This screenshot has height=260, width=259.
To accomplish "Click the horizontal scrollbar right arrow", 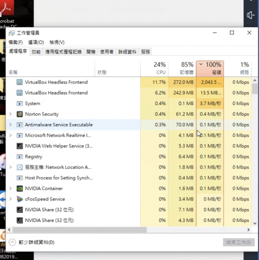I will [248, 230].
